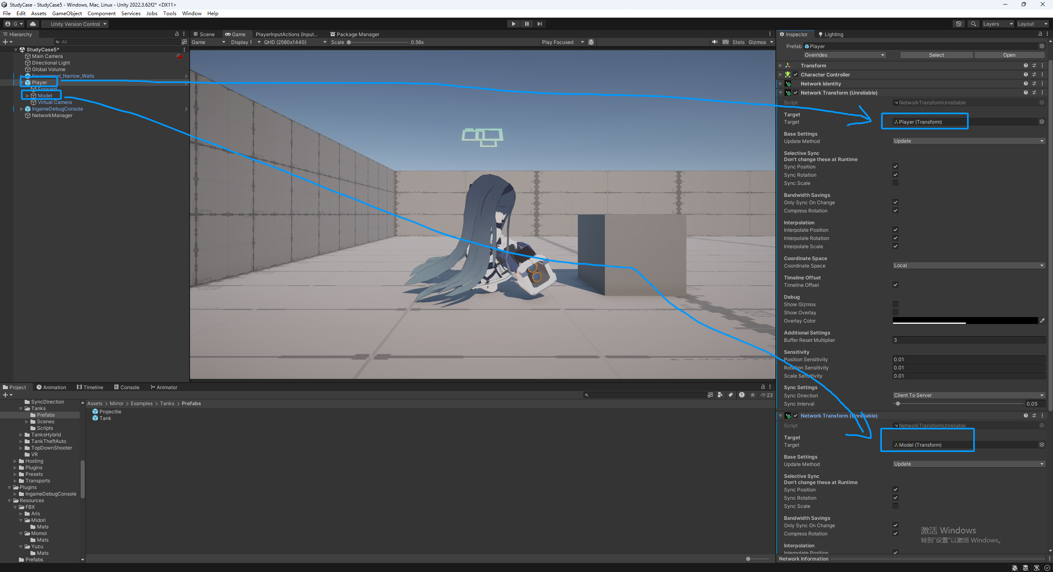Expand the Transform component foldout
Viewport: 1053px width, 572px height.
[780, 65]
